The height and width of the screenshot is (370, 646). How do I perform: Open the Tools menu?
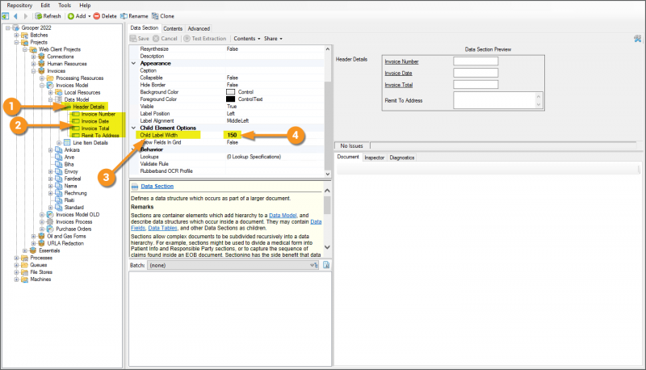(62, 5)
